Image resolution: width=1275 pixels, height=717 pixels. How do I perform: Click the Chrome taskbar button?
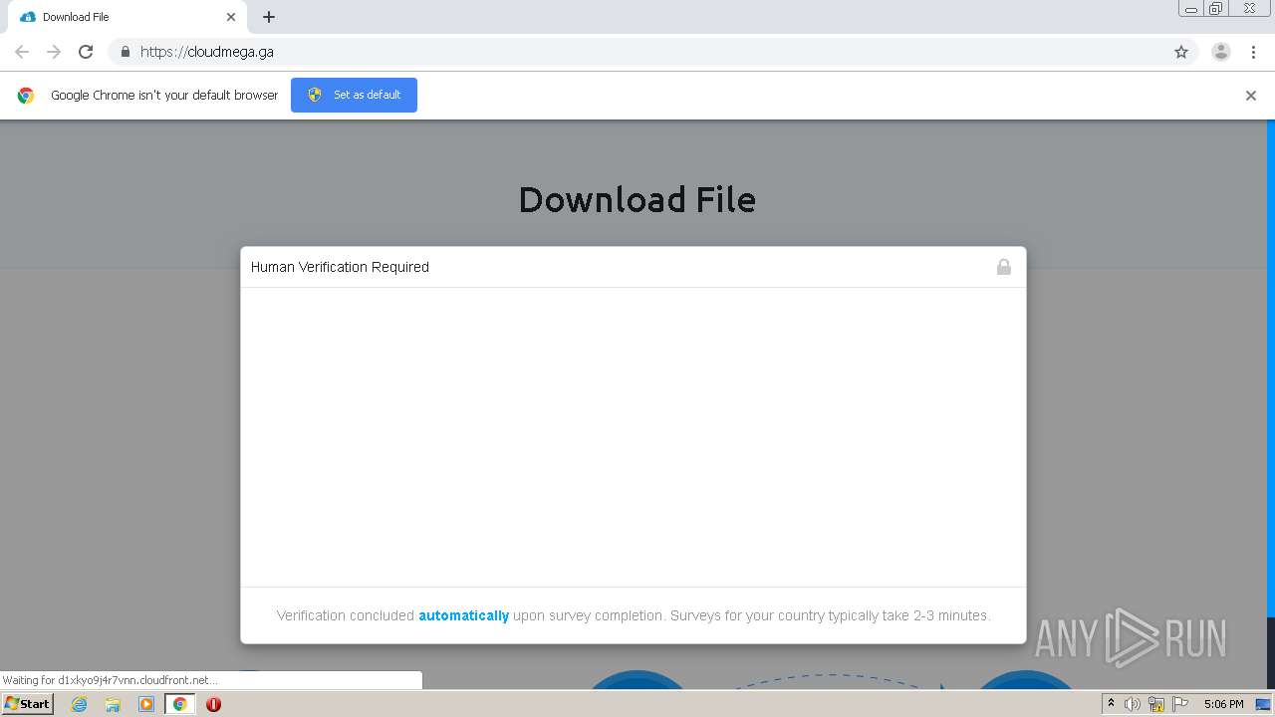179,704
